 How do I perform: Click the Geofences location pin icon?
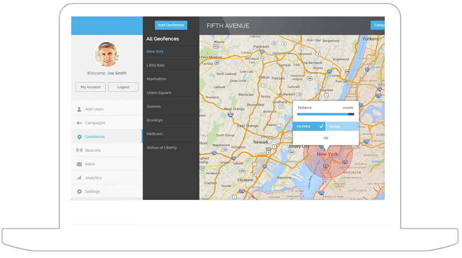pos(79,137)
